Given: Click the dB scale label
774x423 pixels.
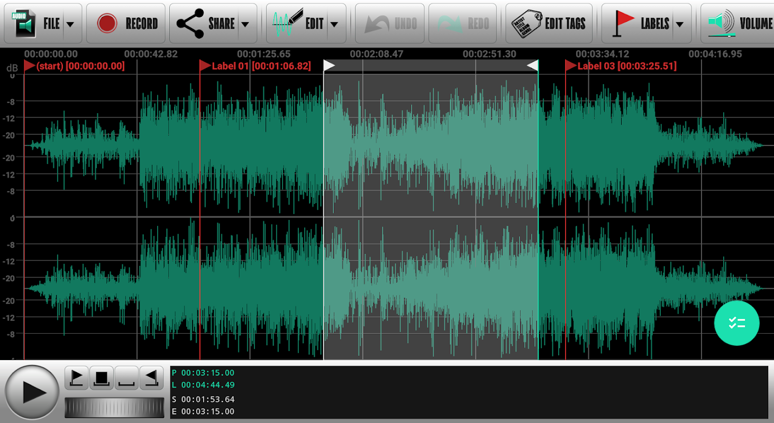Looking at the screenshot, I should (x=12, y=68).
